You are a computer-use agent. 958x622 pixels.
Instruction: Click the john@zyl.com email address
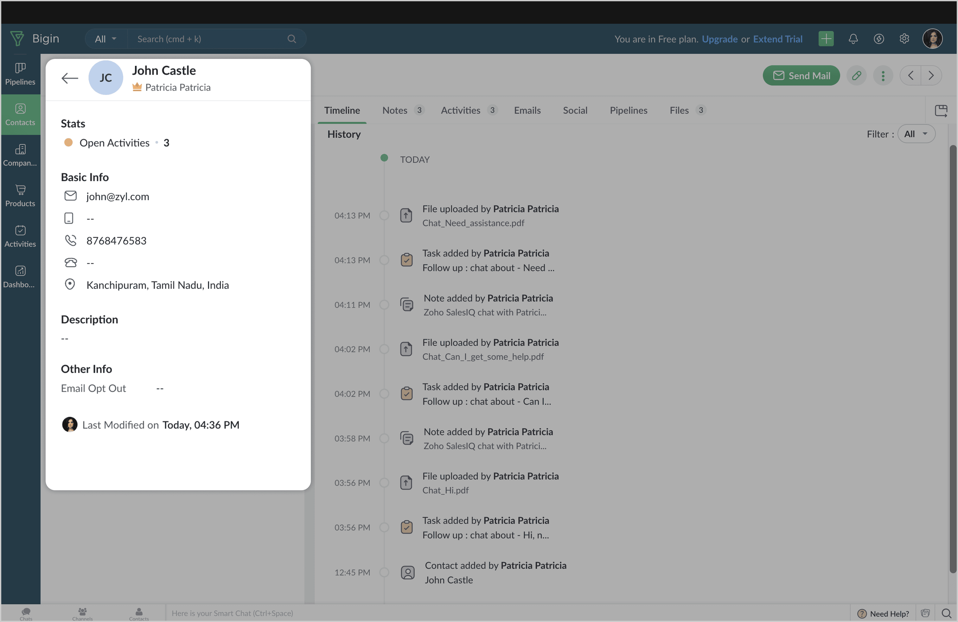pos(118,196)
